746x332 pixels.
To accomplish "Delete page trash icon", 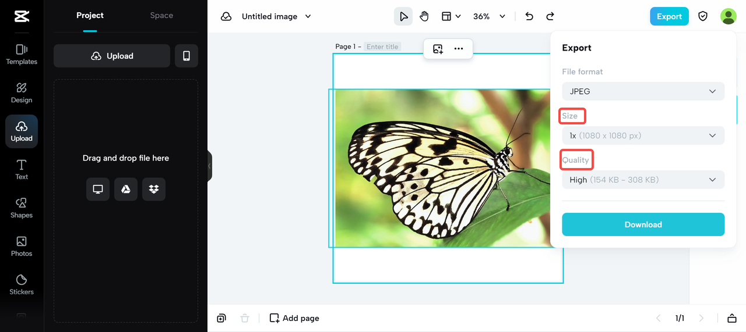I will click(245, 318).
